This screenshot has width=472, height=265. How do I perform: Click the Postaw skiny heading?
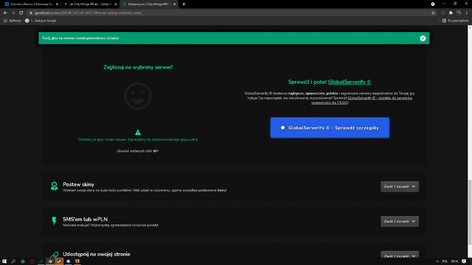tap(78, 184)
